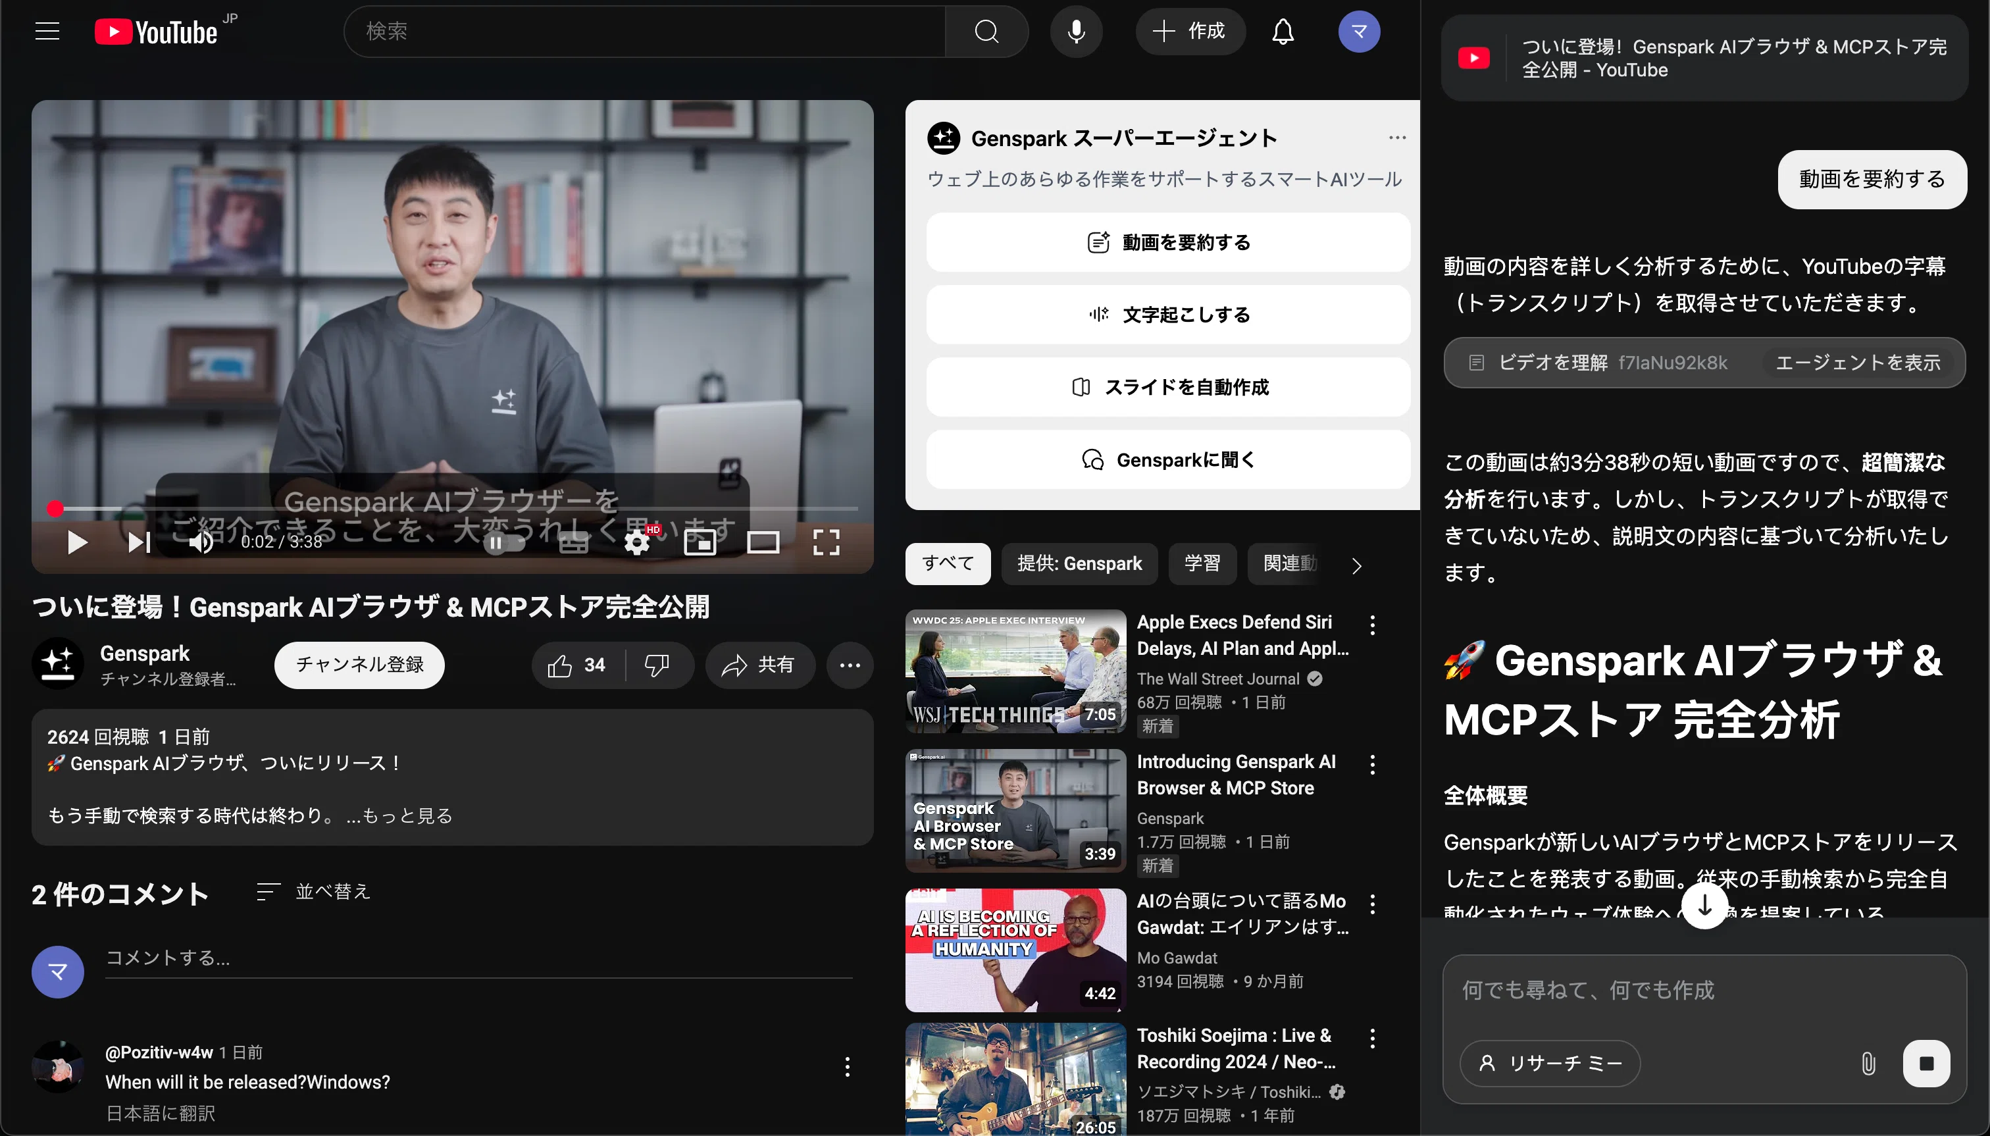Open menu for Toshiki Soejima video
1990x1136 pixels.
click(1372, 1039)
